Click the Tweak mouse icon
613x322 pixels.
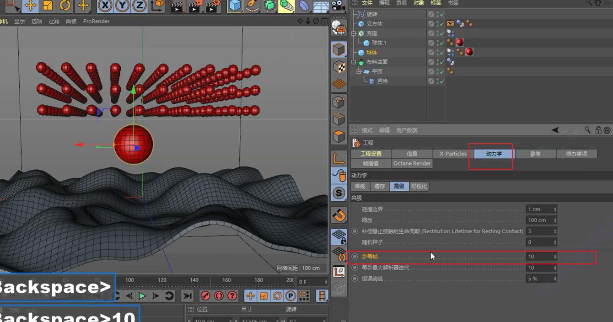pyautogui.click(x=339, y=176)
